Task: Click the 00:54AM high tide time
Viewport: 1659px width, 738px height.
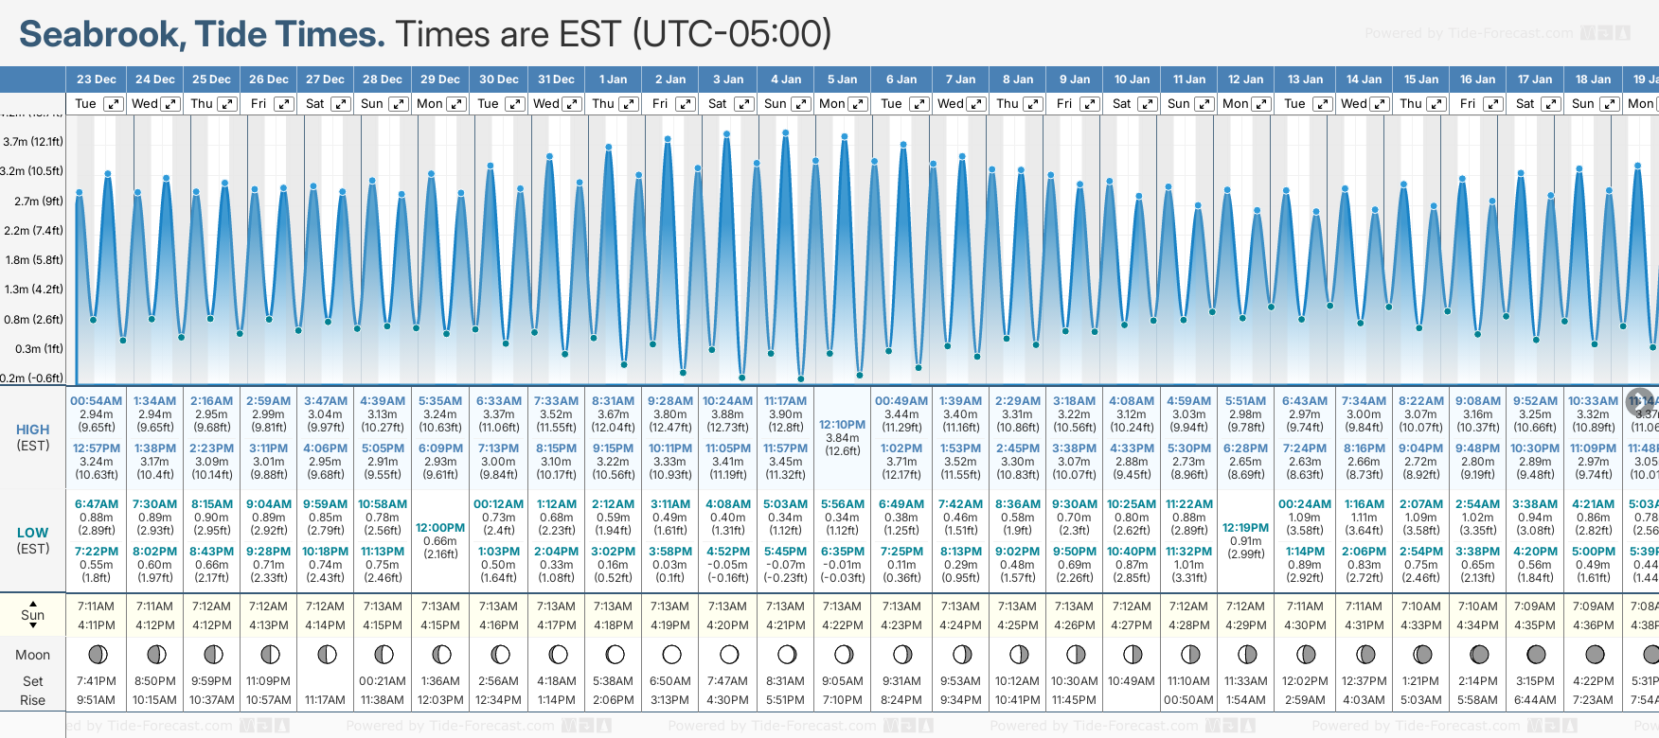Action: coord(96,401)
